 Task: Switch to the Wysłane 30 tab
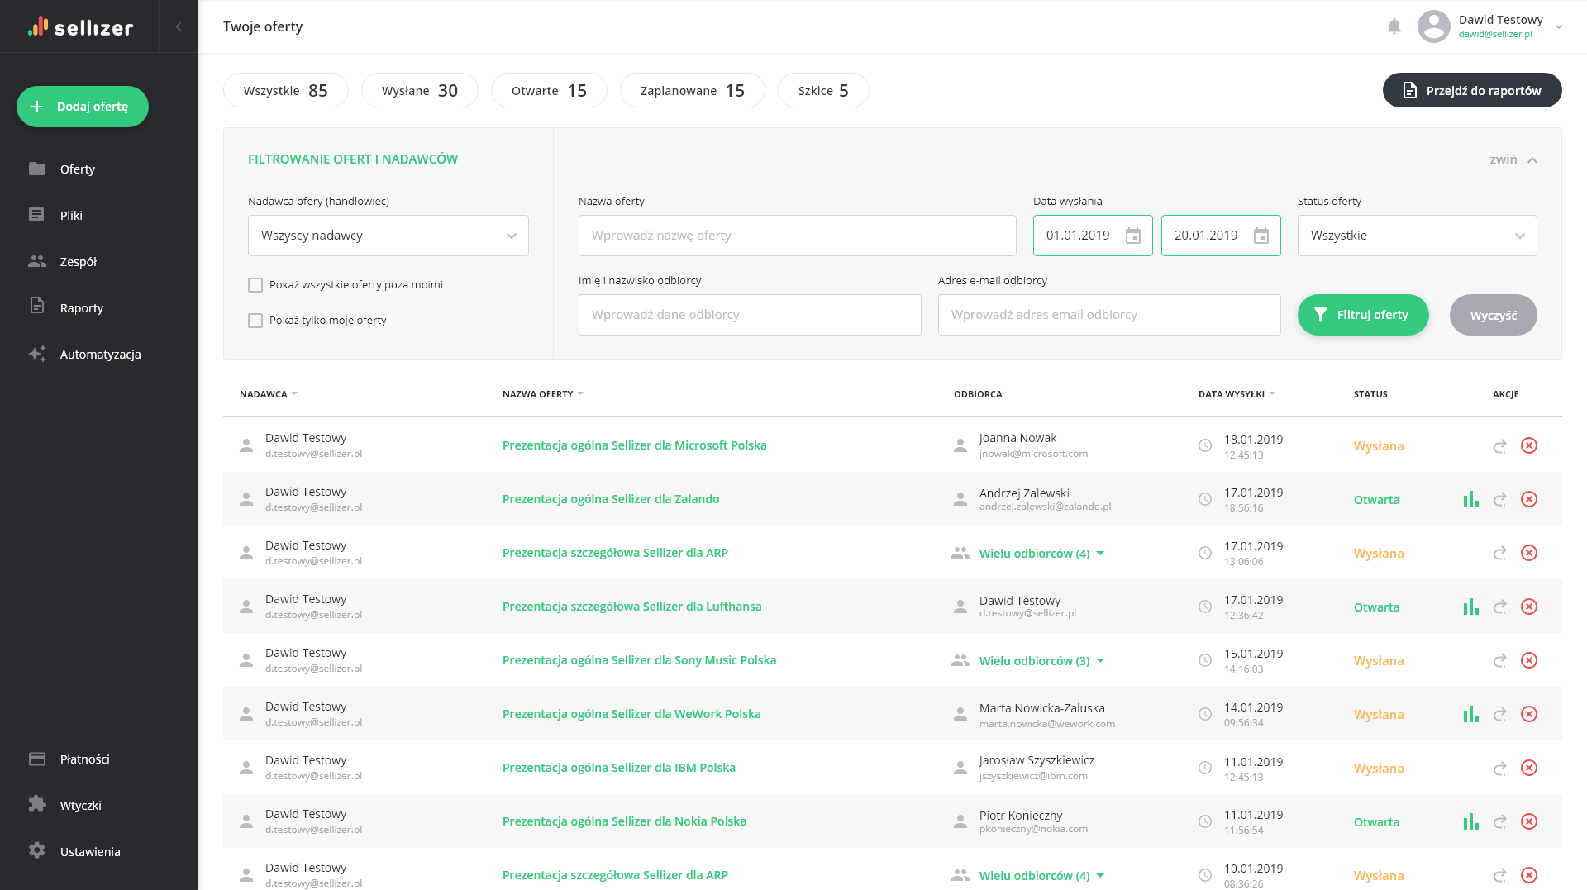point(419,91)
